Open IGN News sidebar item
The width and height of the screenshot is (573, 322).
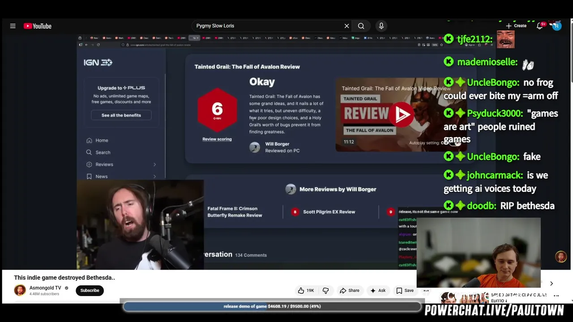[x=101, y=177]
